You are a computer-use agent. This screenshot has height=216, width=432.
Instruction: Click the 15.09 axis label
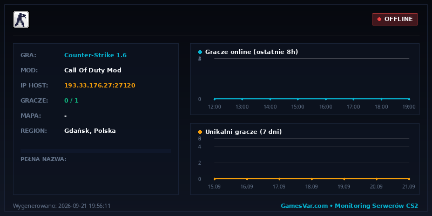click(x=214, y=186)
